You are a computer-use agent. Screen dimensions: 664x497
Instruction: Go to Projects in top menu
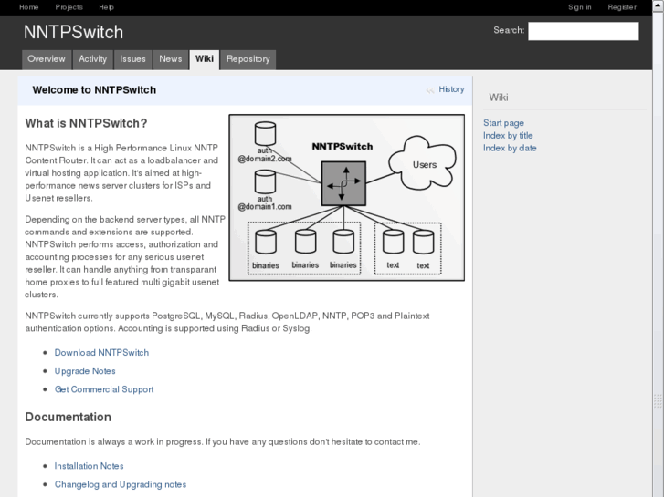click(x=69, y=7)
